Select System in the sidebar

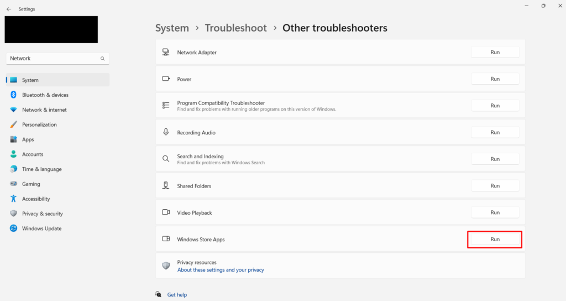point(30,80)
